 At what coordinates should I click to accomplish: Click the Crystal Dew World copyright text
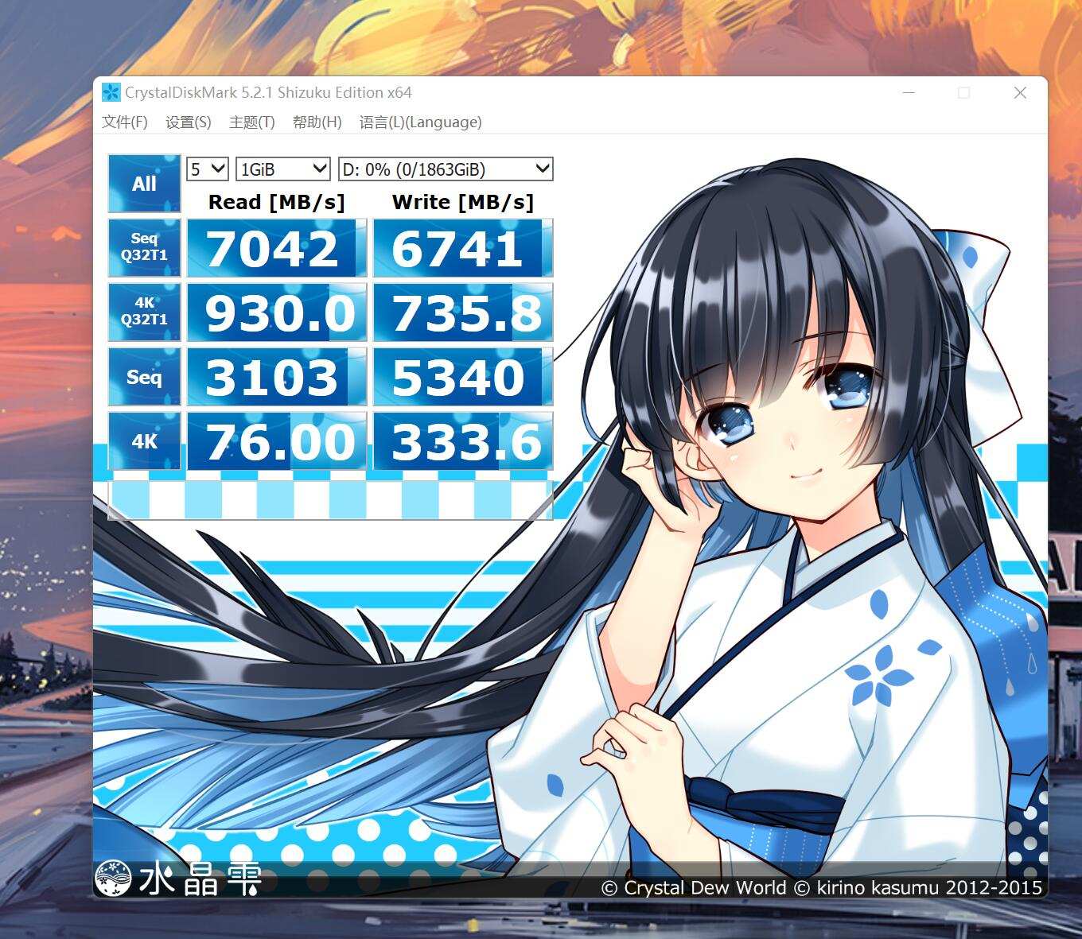click(819, 888)
